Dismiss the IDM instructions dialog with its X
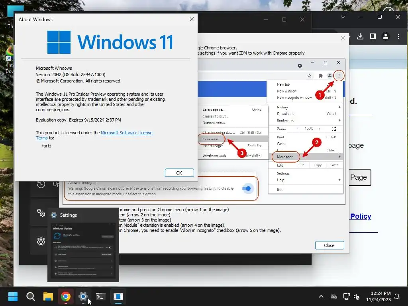This screenshot has width=408, height=306. 343,38
